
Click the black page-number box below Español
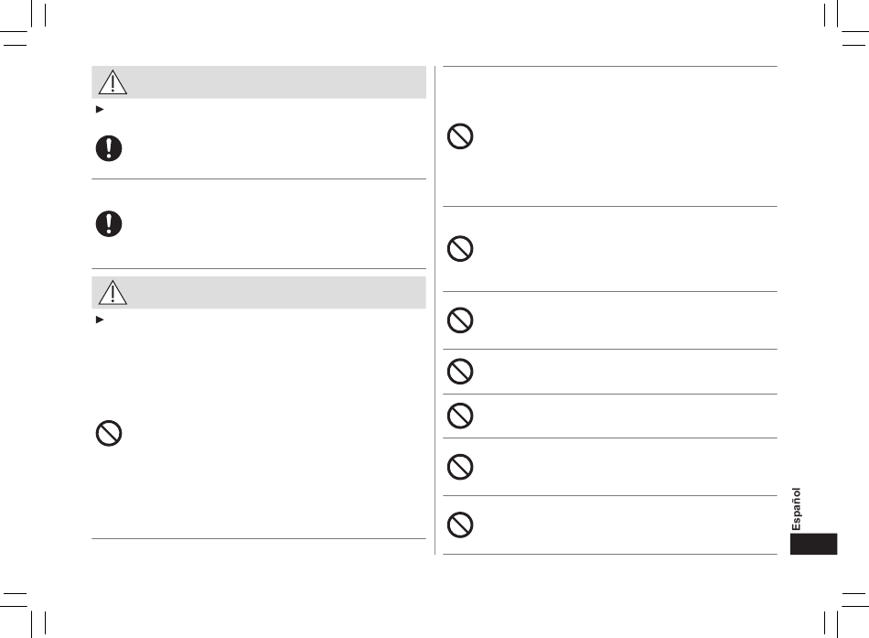tap(813, 545)
